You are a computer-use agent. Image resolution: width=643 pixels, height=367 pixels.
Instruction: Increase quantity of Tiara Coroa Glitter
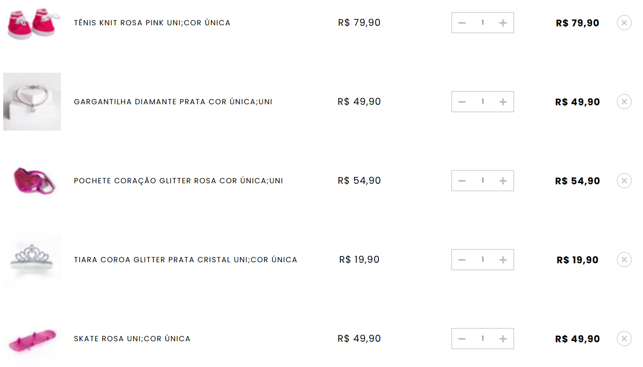[x=503, y=260]
